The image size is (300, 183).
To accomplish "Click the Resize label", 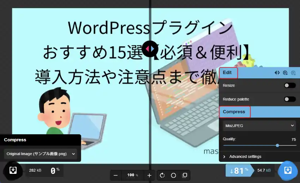I will coord(229,85).
